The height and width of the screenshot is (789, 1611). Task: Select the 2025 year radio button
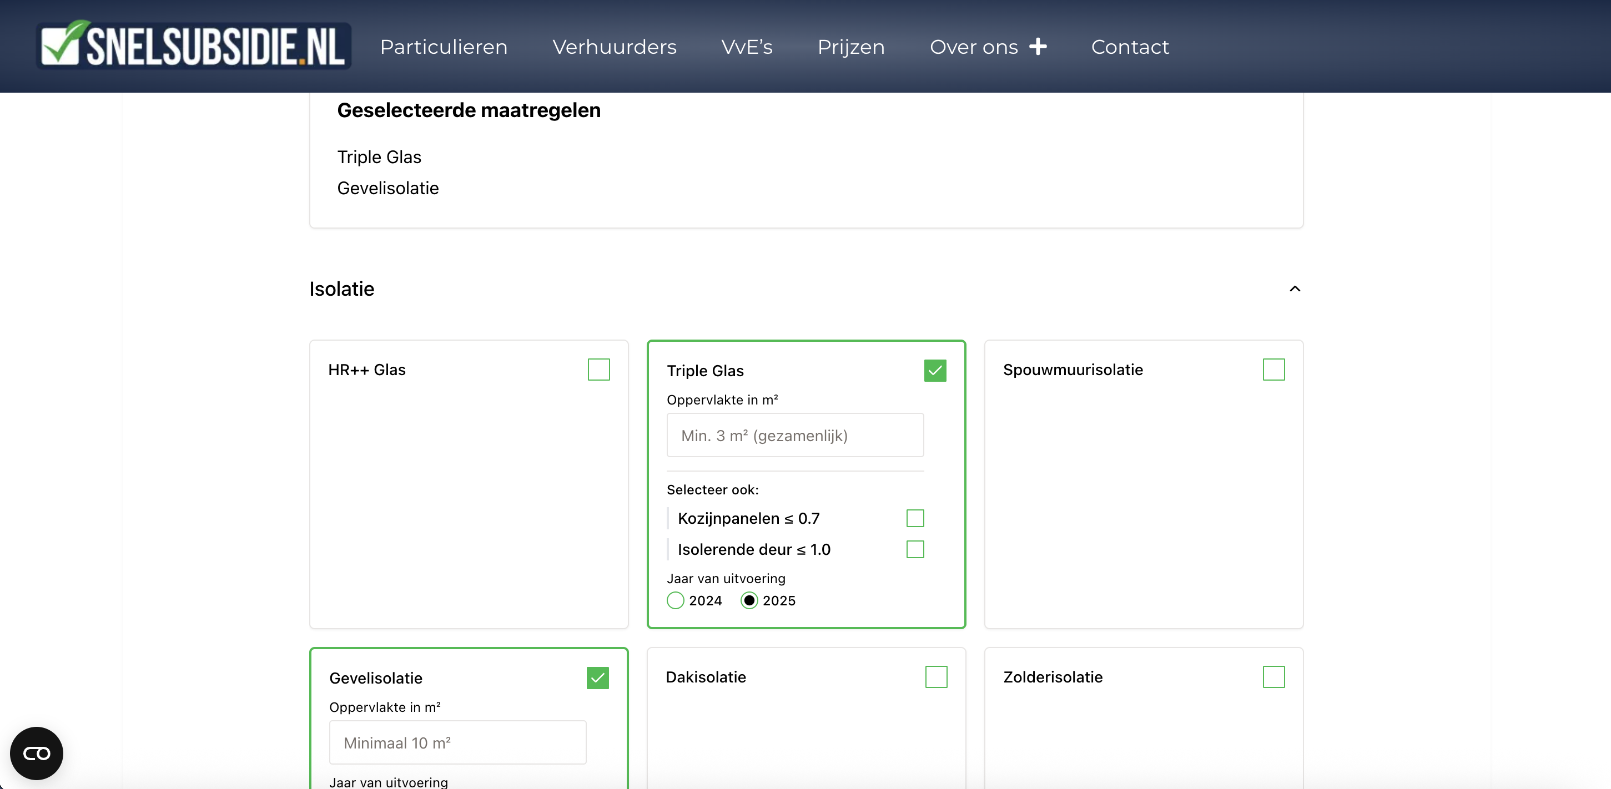click(x=748, y=601)
